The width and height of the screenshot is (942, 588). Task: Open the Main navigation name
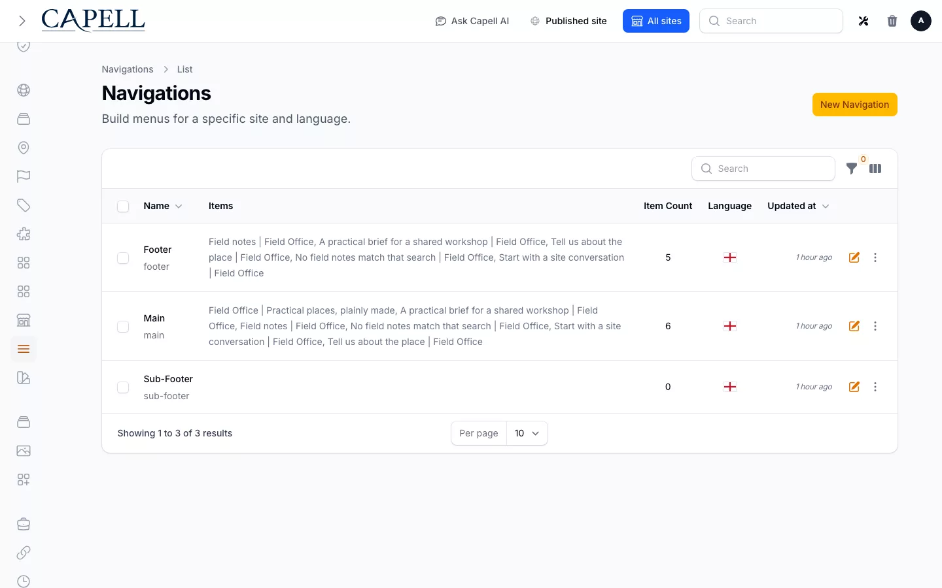click(x=154, y=318)
